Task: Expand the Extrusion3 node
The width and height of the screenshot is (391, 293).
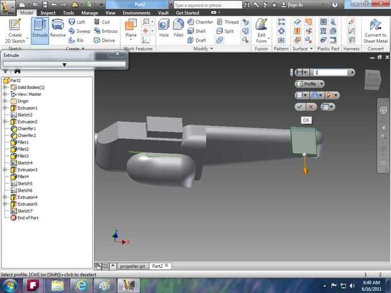Action: (x=5, y=169)
